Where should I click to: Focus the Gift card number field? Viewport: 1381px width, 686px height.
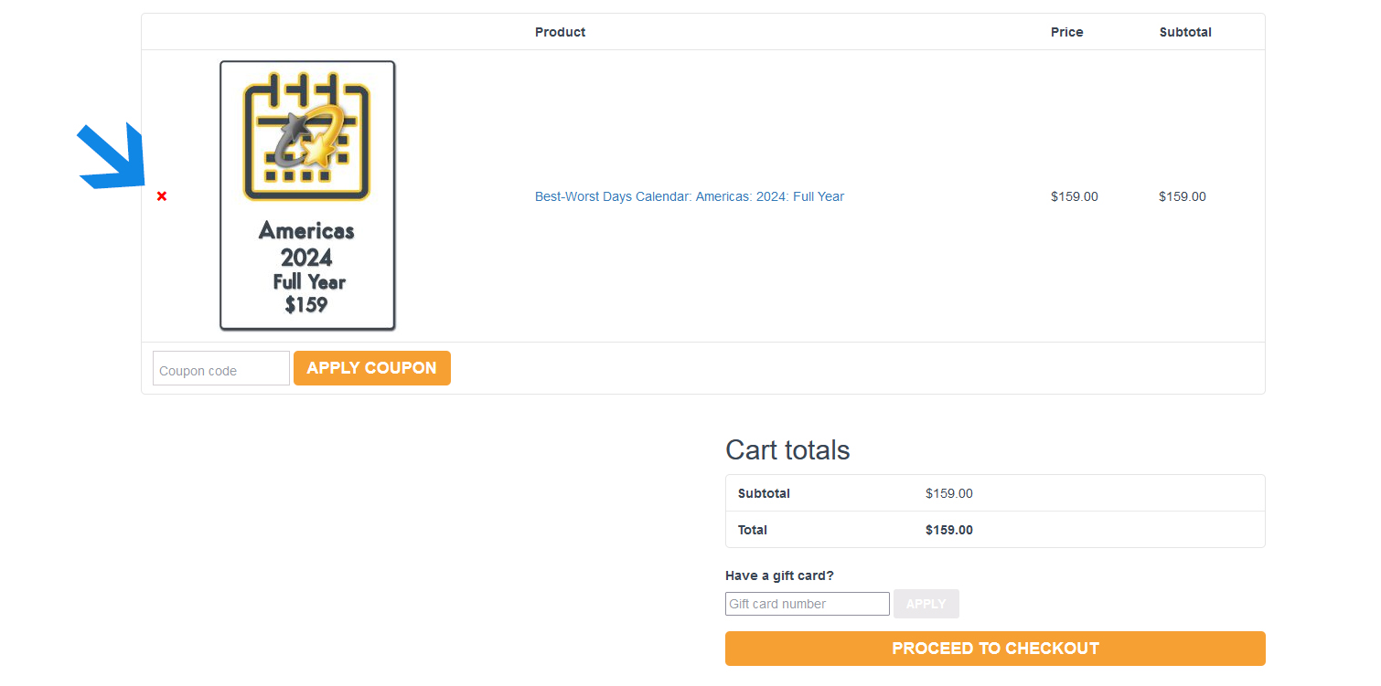[x=808, y=604]
